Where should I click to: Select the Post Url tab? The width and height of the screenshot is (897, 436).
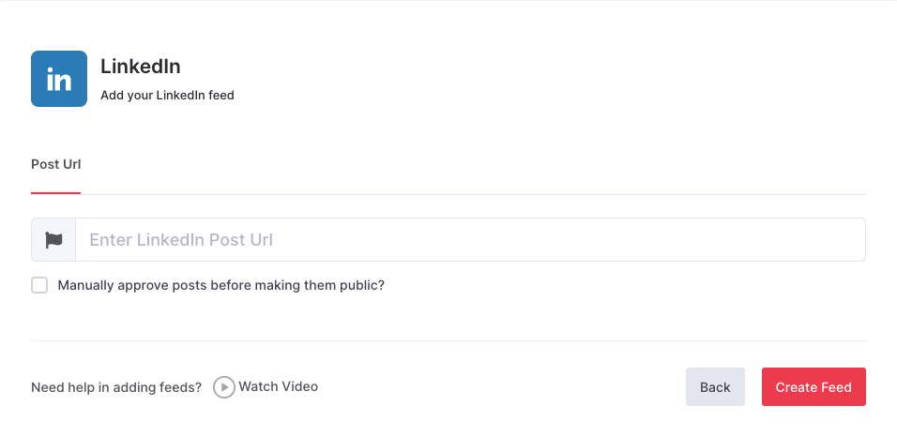pyautogui.click(x=56, y=164)
